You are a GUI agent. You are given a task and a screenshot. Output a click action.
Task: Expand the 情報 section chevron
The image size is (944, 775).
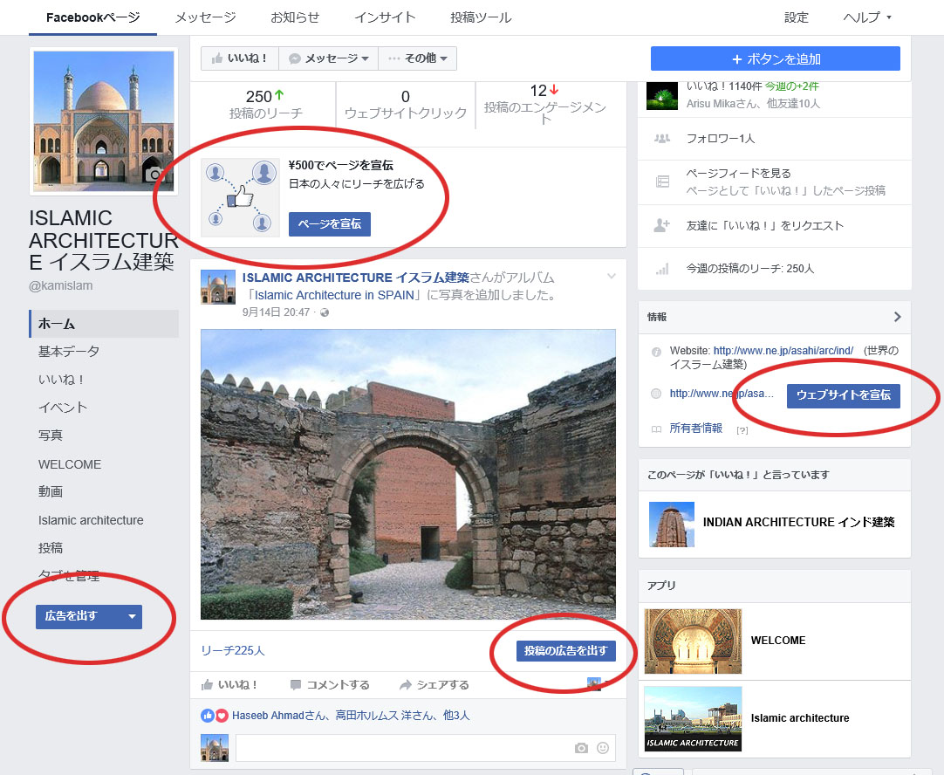click(897, 317)
